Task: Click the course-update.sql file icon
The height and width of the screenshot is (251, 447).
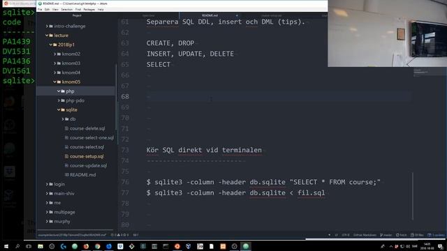Action: pos(66,166)
